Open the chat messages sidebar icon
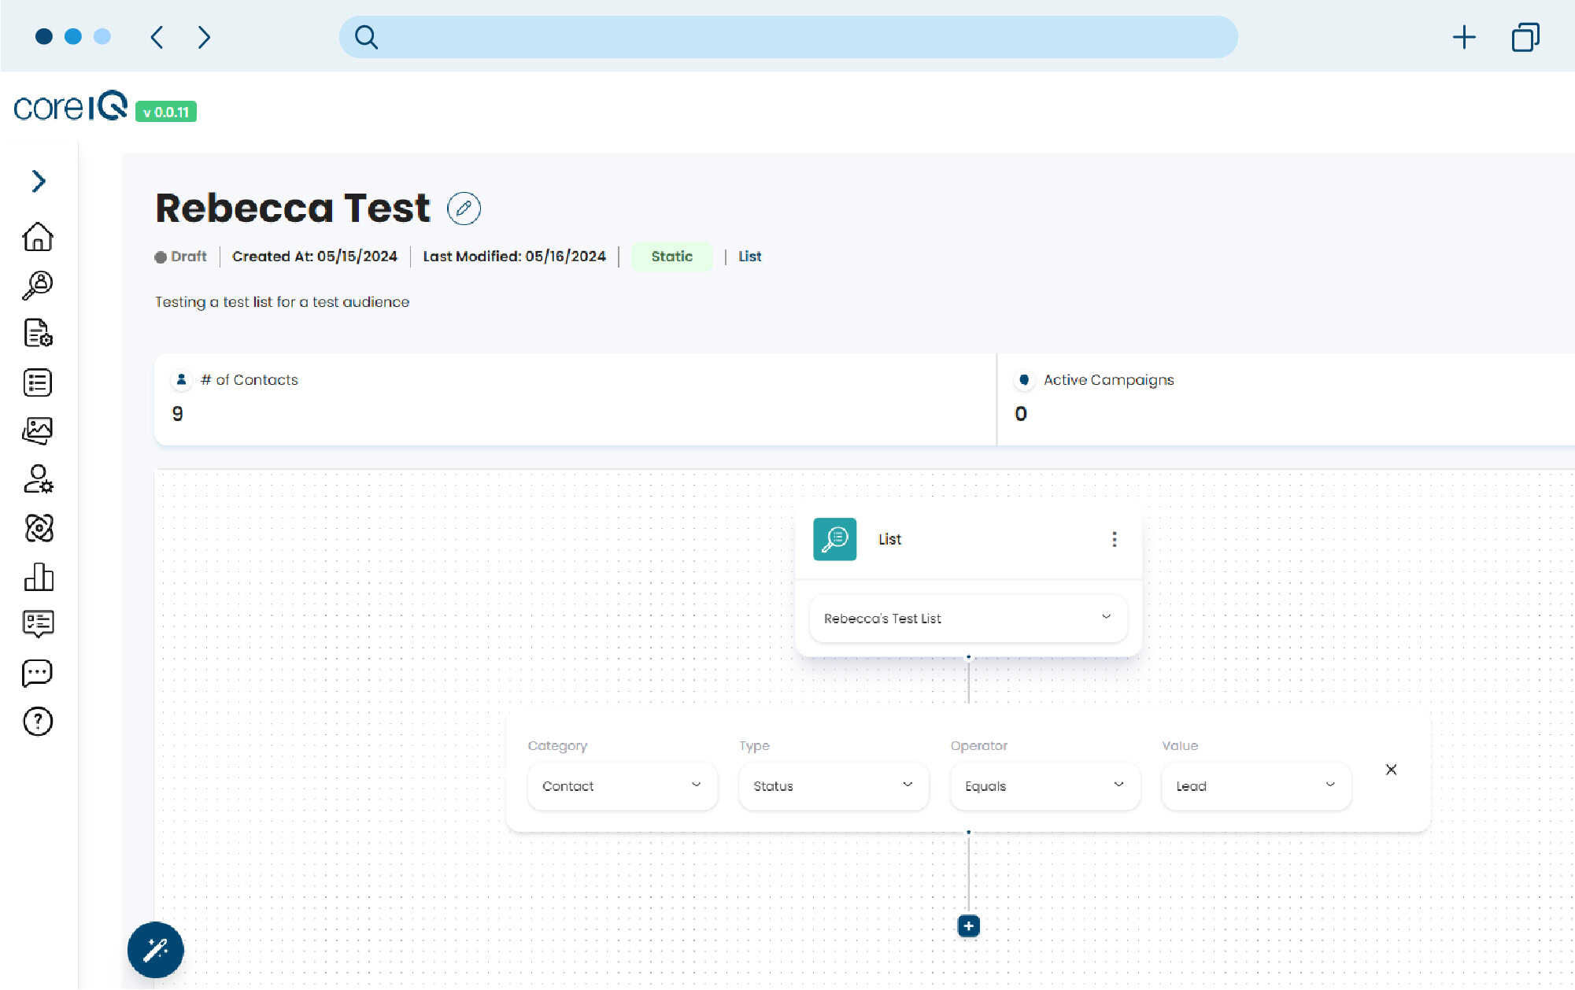Screen dimensions: 1575x990 click(x=38, y=673)
